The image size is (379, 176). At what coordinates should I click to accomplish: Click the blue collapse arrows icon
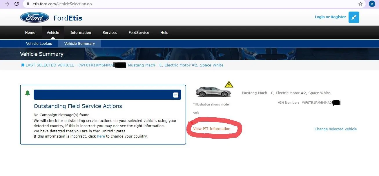coord(354,17)
